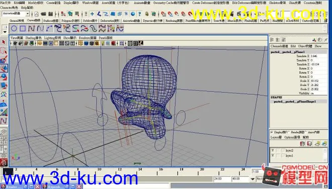Open the Animation menu set dropdown
332x189 pixels.
[28, 14]
